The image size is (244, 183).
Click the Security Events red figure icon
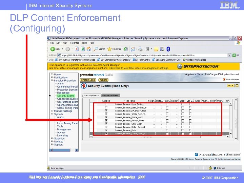(x=84, y=86)
